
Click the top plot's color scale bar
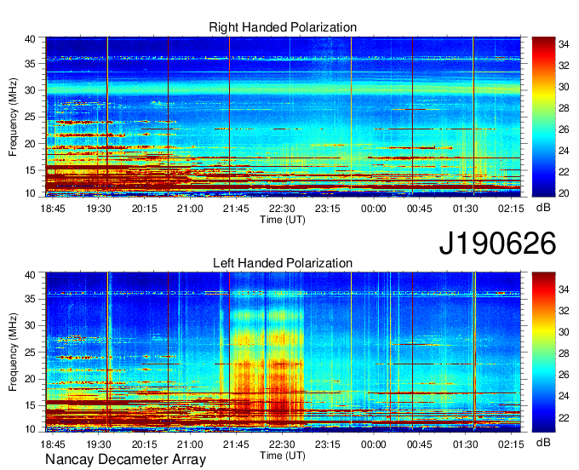click(x=543, y=117)
